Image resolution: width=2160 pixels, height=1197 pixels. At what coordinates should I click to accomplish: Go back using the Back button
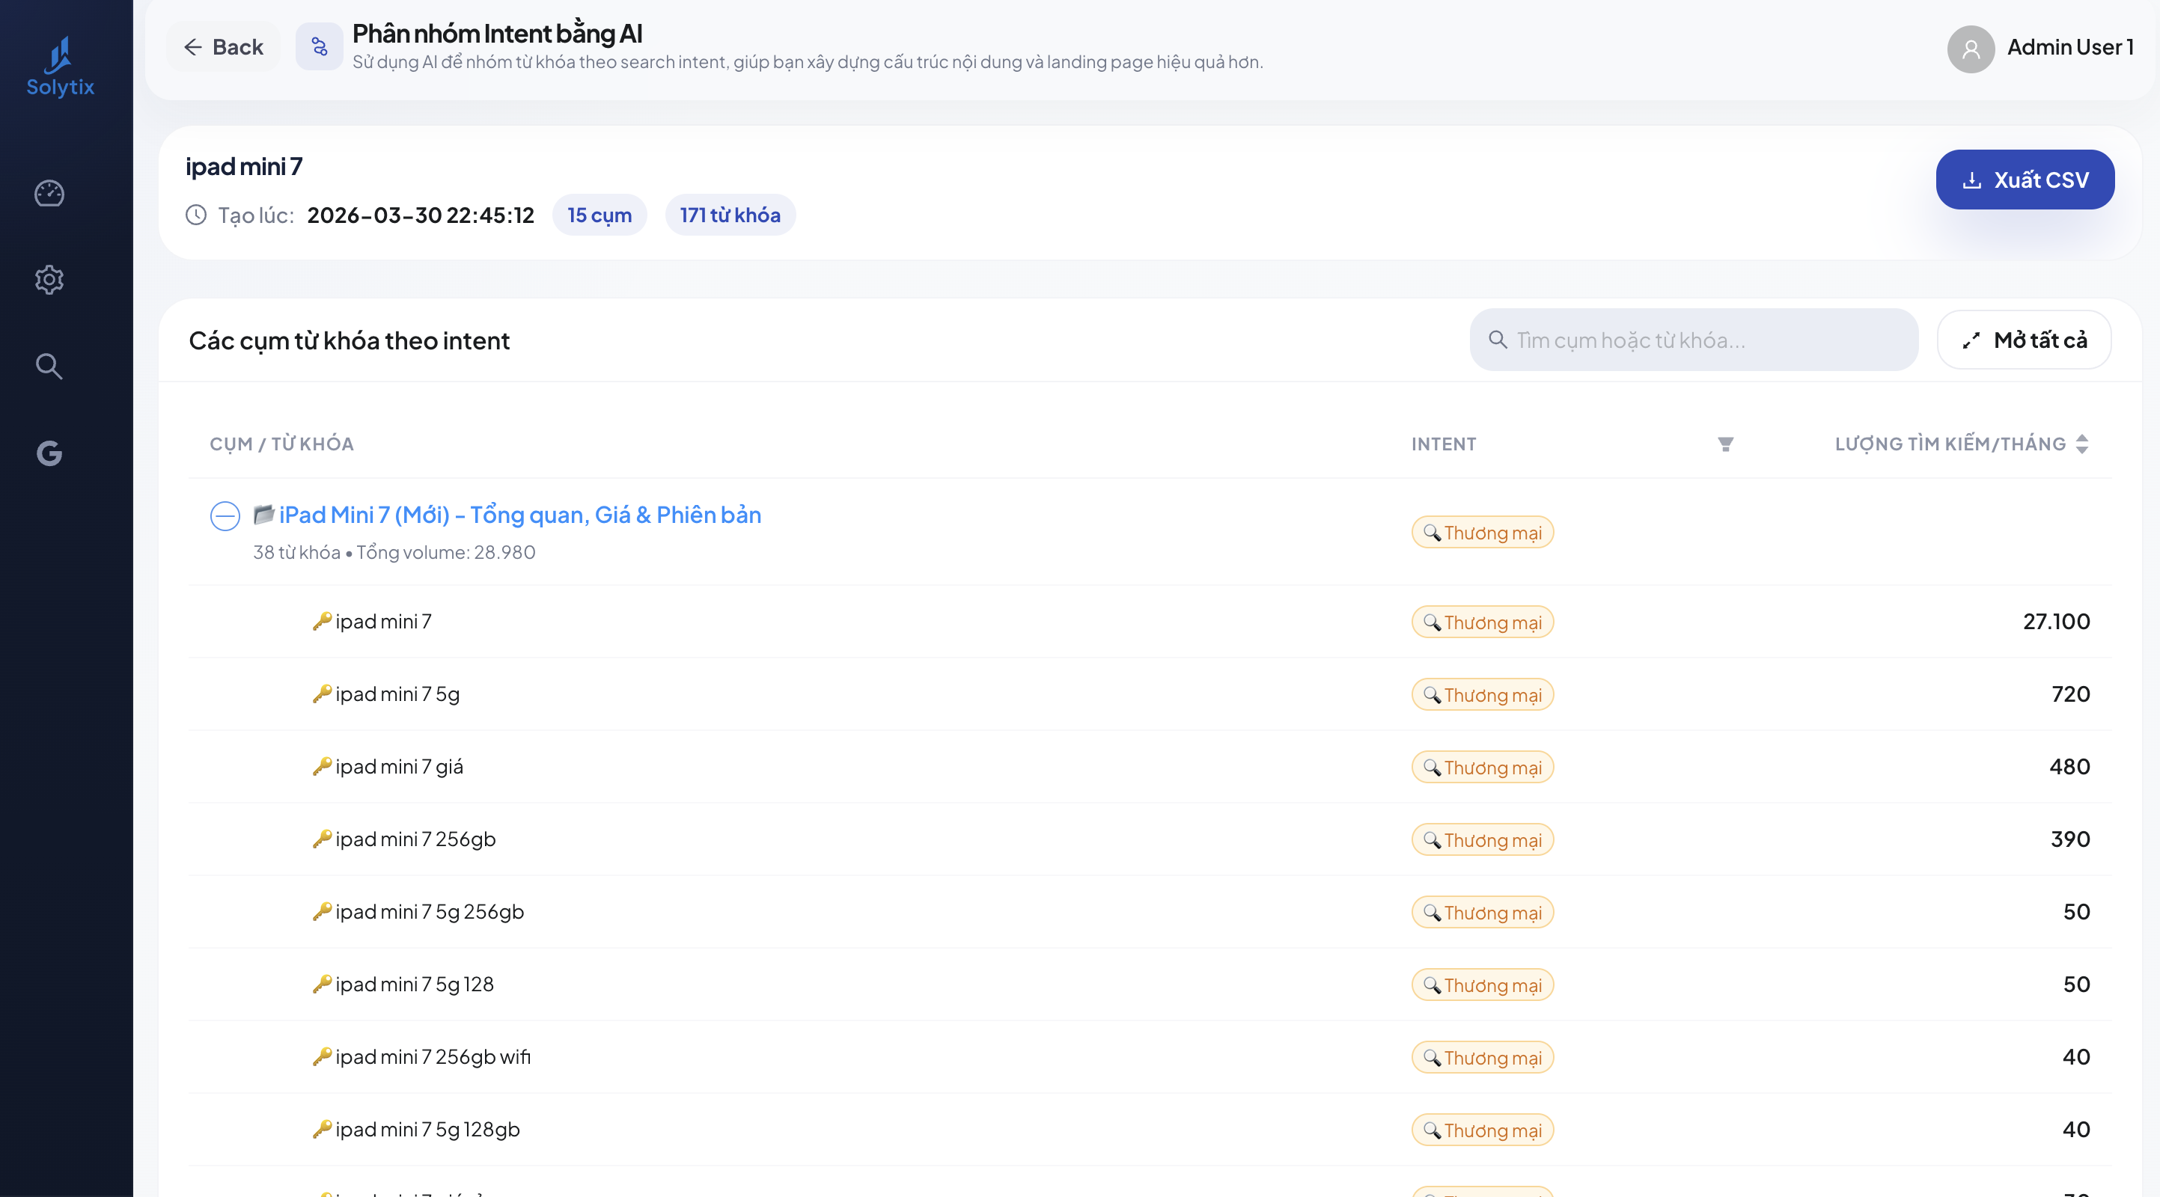(x=223, y=47)
